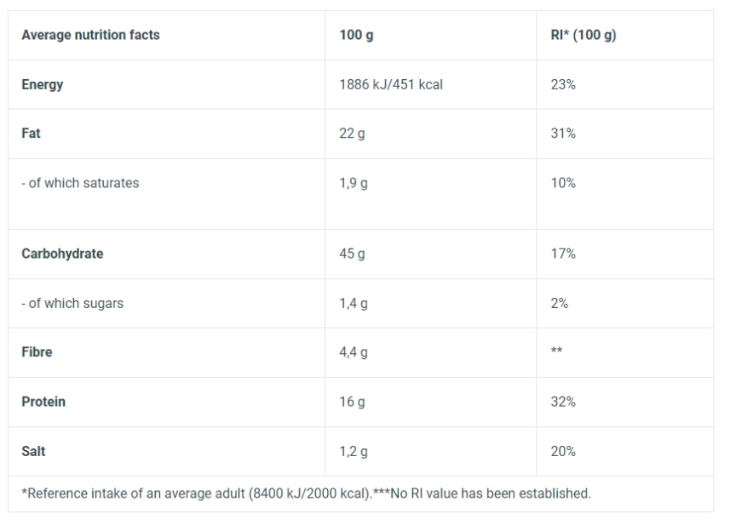The width and height of the screenshot is (736, 525).
Task: Click the '45 g' carbohydrate value
Action: [352, 254]
